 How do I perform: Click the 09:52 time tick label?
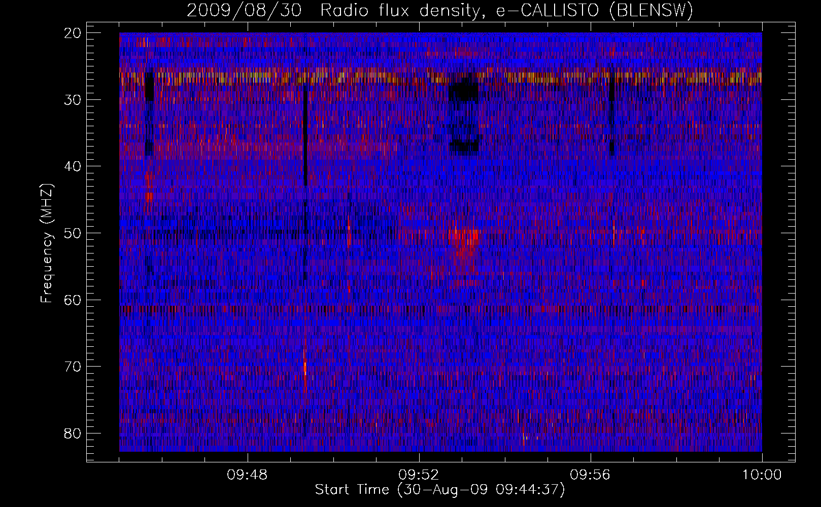click(419, 475)
